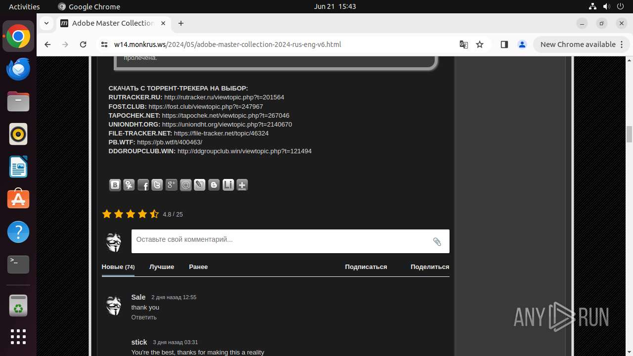Share via the LiveInternet Li icon
This screenshot has height=356, width=633.
tap(228, 185)
